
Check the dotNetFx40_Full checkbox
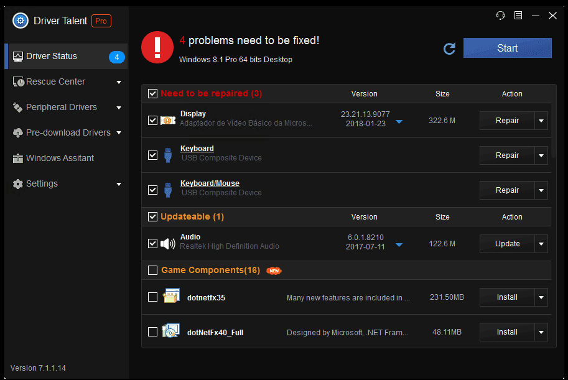[152, 332]
